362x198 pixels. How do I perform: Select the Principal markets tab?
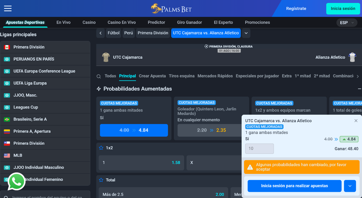pyautogui.click(x=127, y=76)
